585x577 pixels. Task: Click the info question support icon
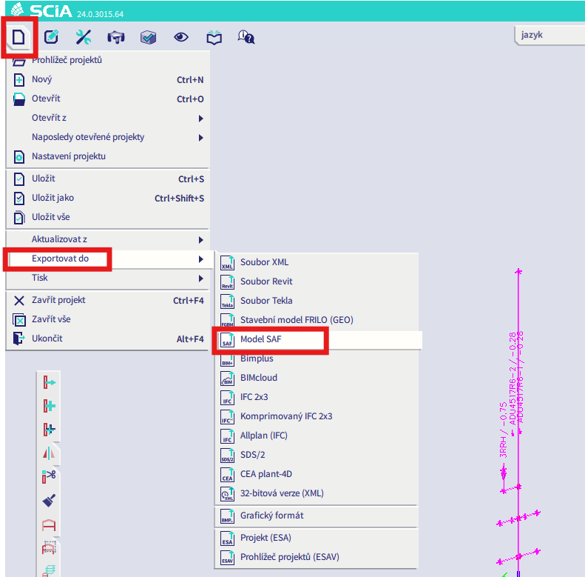coord(246,37)
